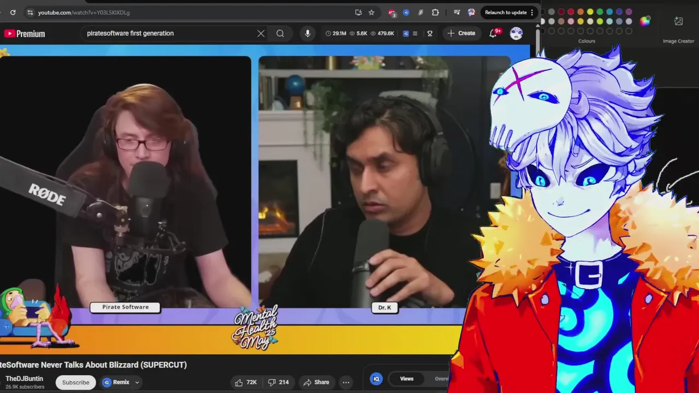Click vidIQ icon beside Views tab

pyautogui.click(x=376, y=379)
